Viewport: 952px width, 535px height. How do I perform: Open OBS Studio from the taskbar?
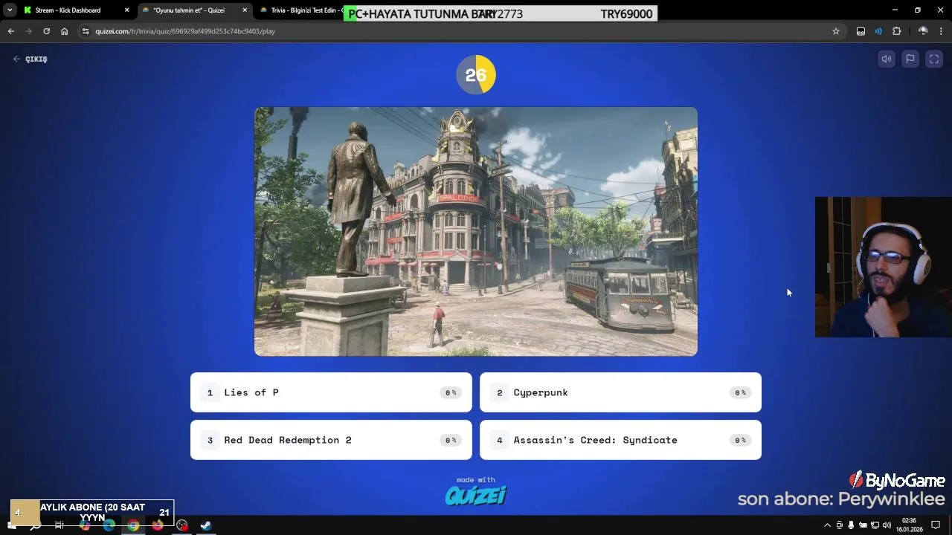point(182,525)
